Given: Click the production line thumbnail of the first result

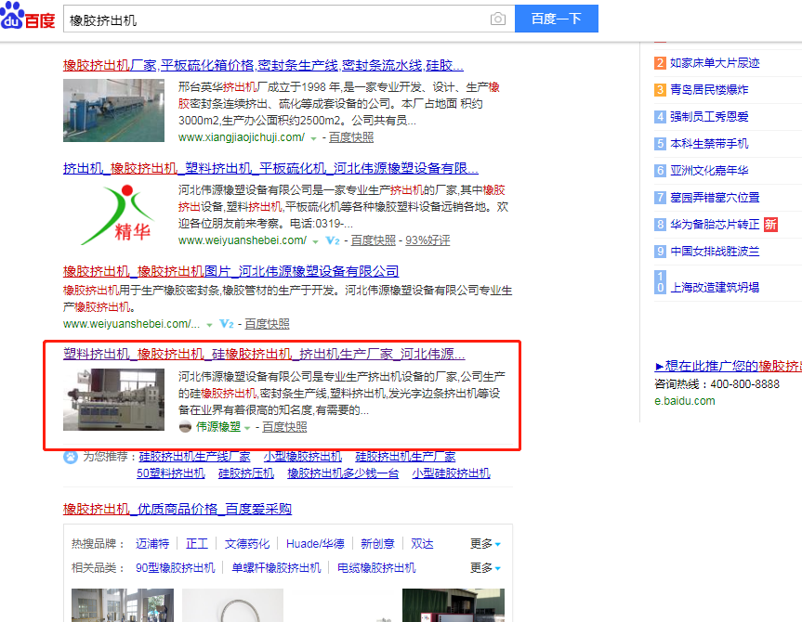Looking at the screenshot, I should click(x=113, y=110).
